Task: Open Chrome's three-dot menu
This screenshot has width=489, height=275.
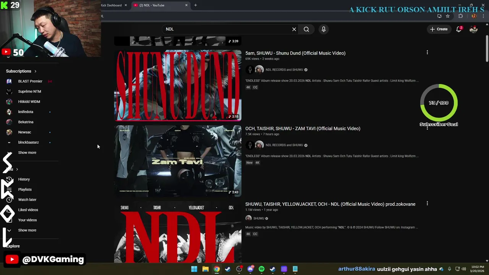Action: pyautogui.click(x=483, y=16)
